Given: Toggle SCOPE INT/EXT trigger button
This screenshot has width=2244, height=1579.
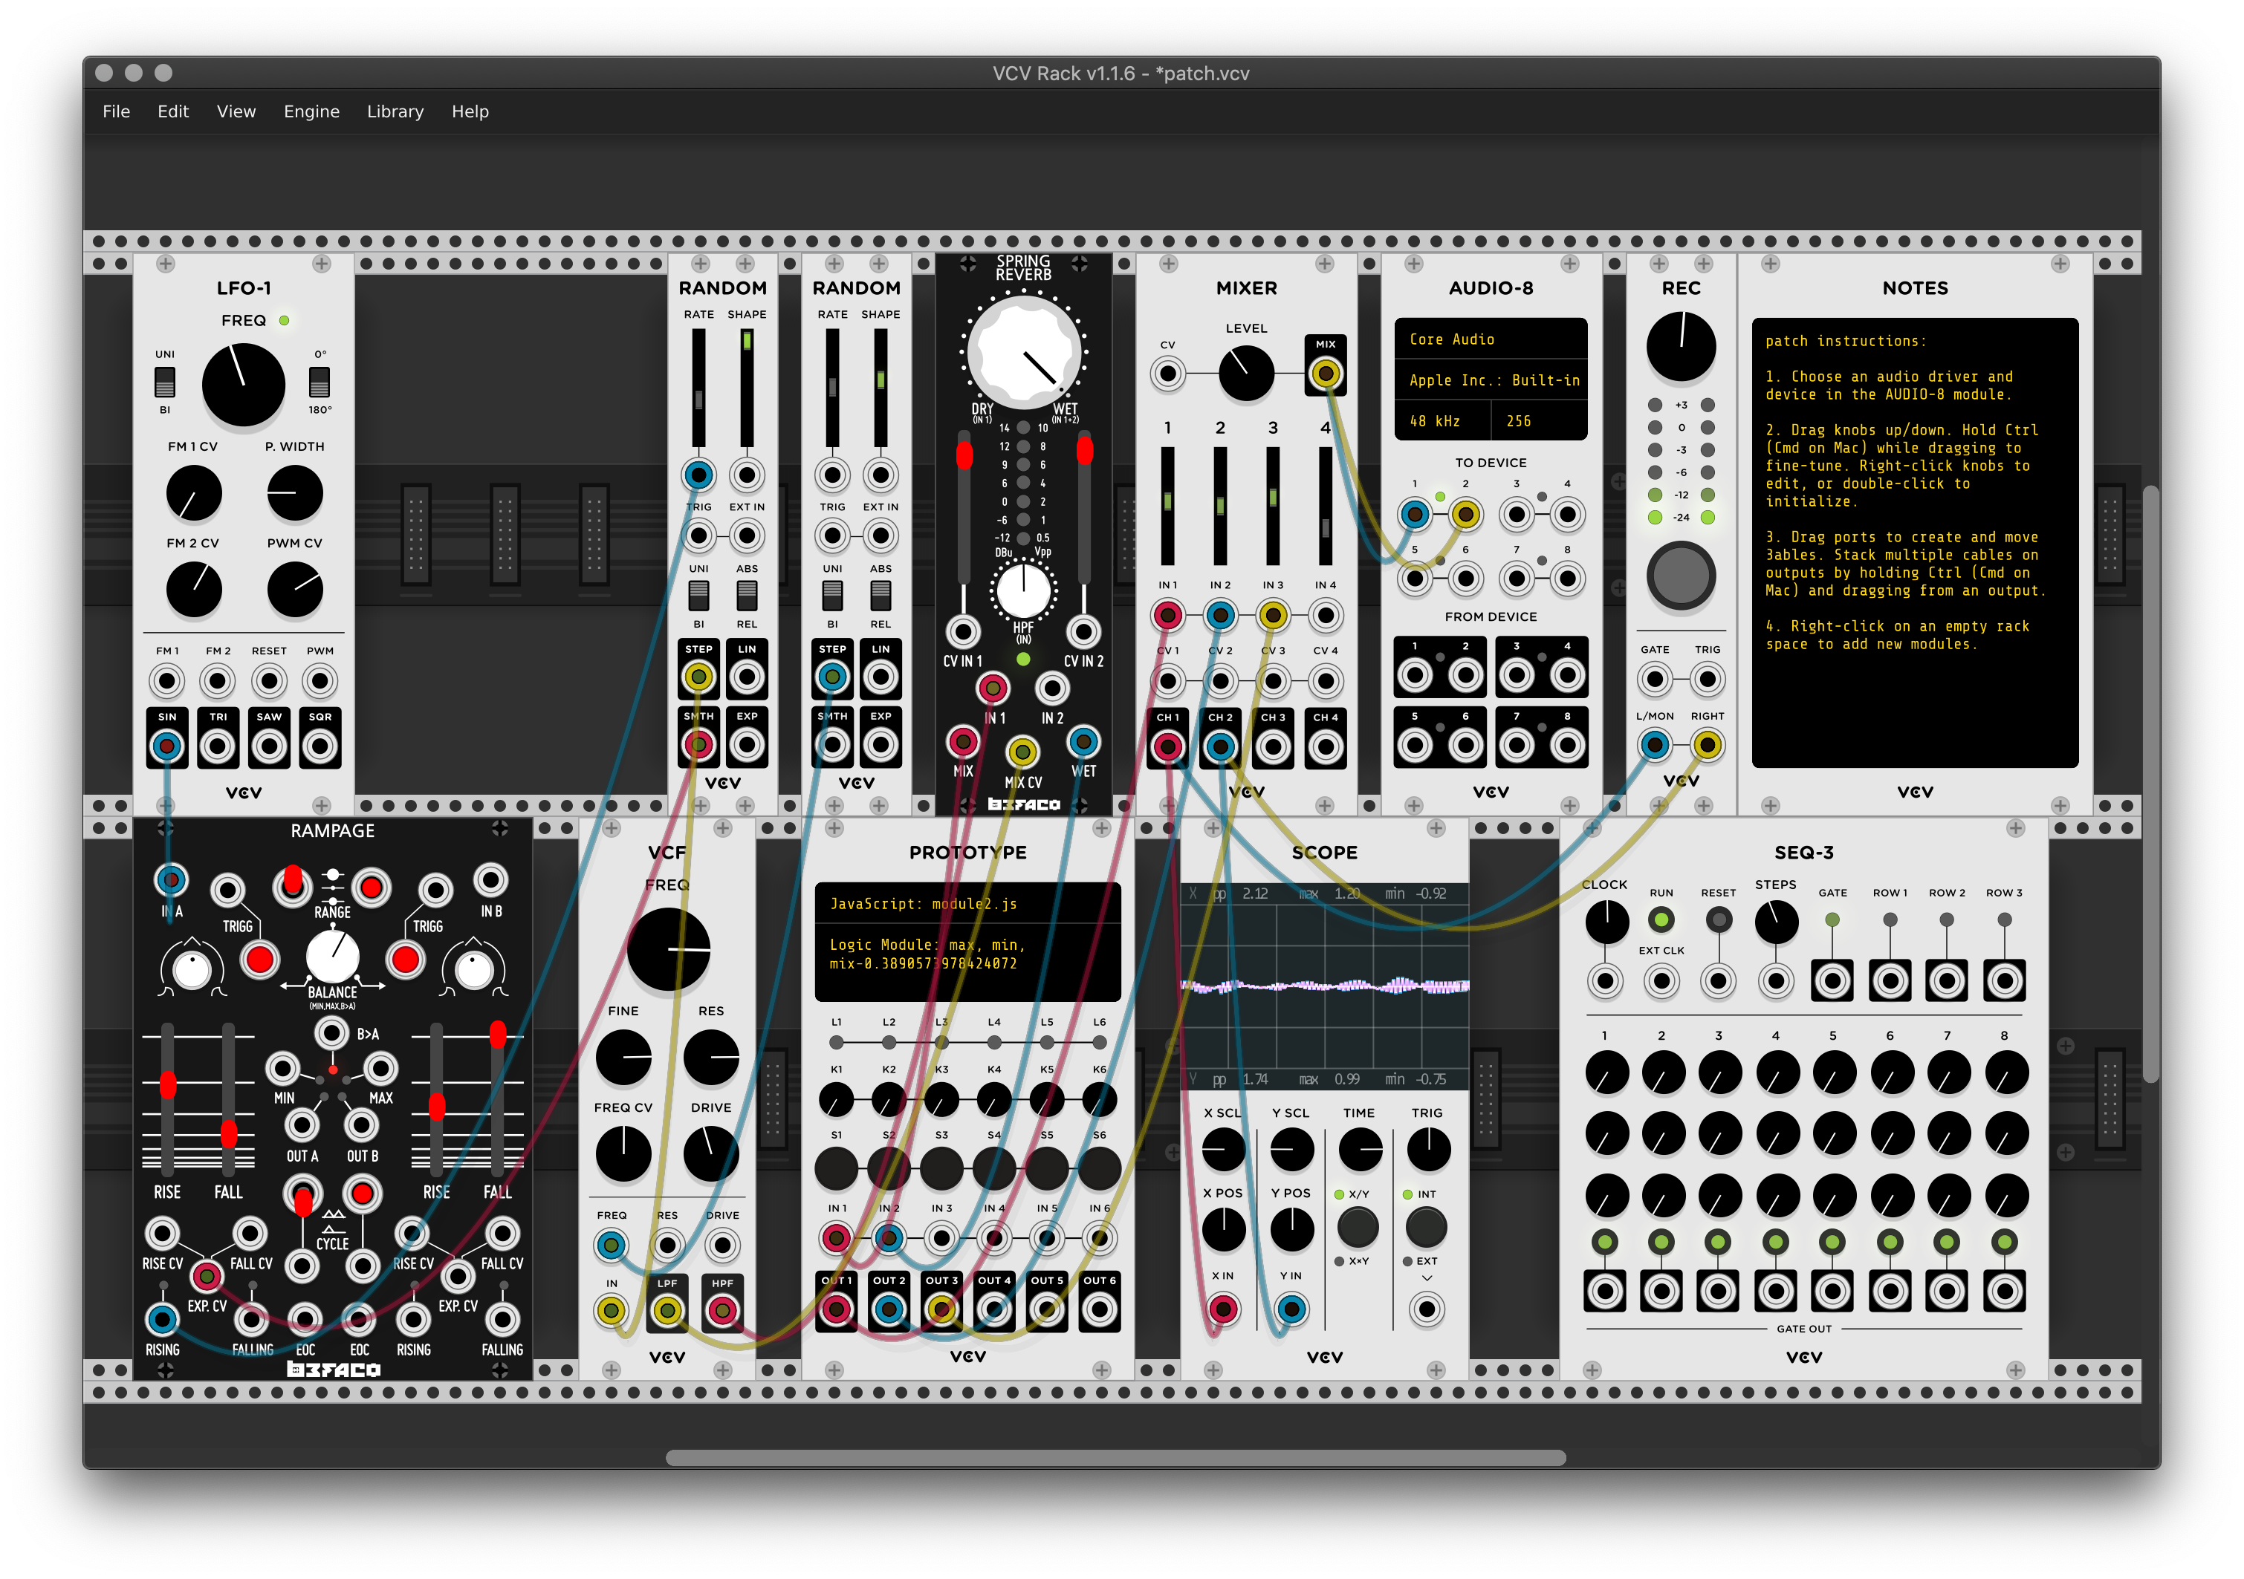Looking at the screenshot, I should point(1426,1227).
